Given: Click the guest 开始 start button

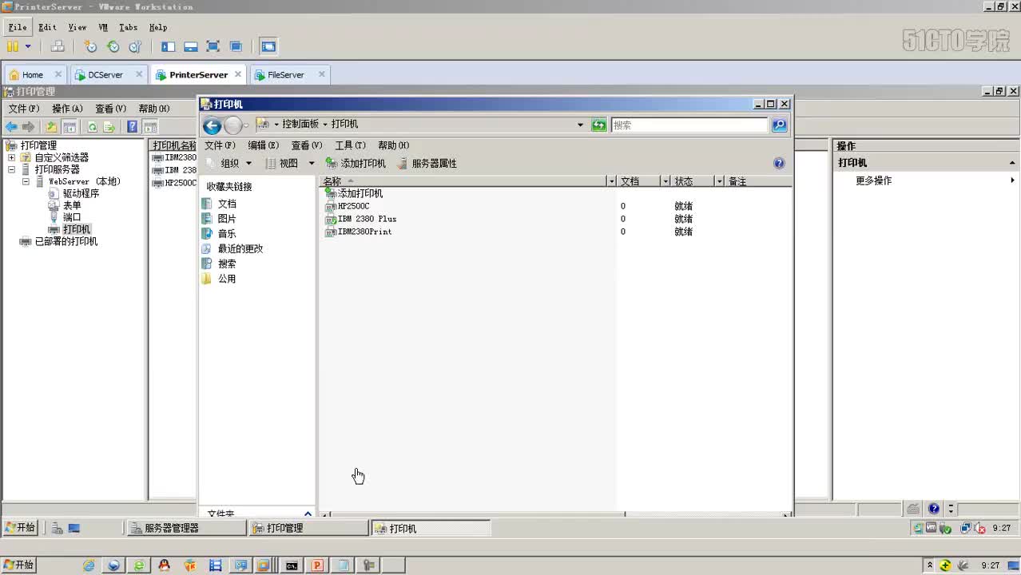Looking at the screenshot, I should tap(20, 528).
